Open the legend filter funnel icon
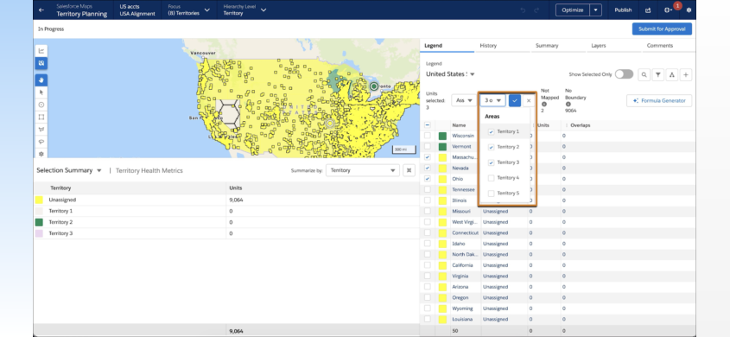 [x=657, y=74]
